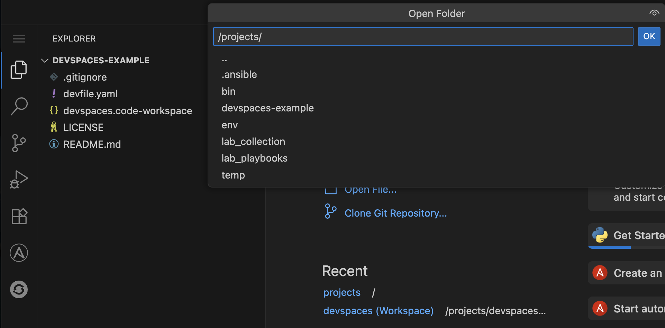Open the Run and Debug view

pyautogui.click(x=19, y=180)
